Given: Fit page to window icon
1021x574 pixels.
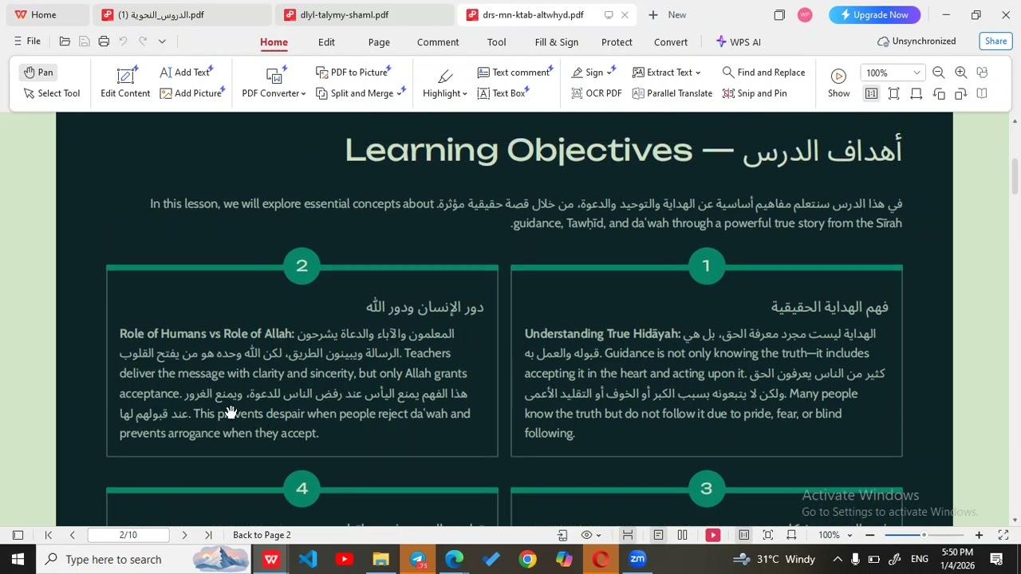Looking at the screenshot, I should point(894,93).
